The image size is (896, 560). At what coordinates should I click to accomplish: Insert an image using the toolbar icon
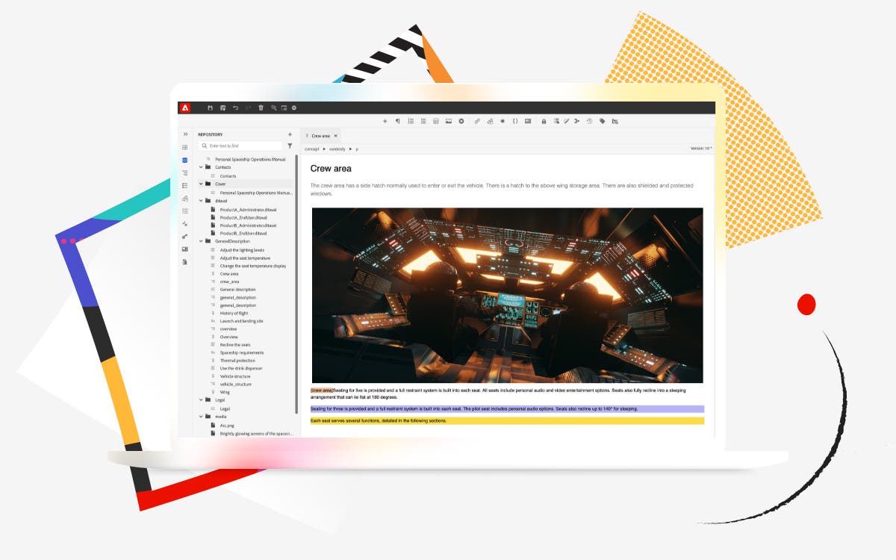tap(449, 120)
